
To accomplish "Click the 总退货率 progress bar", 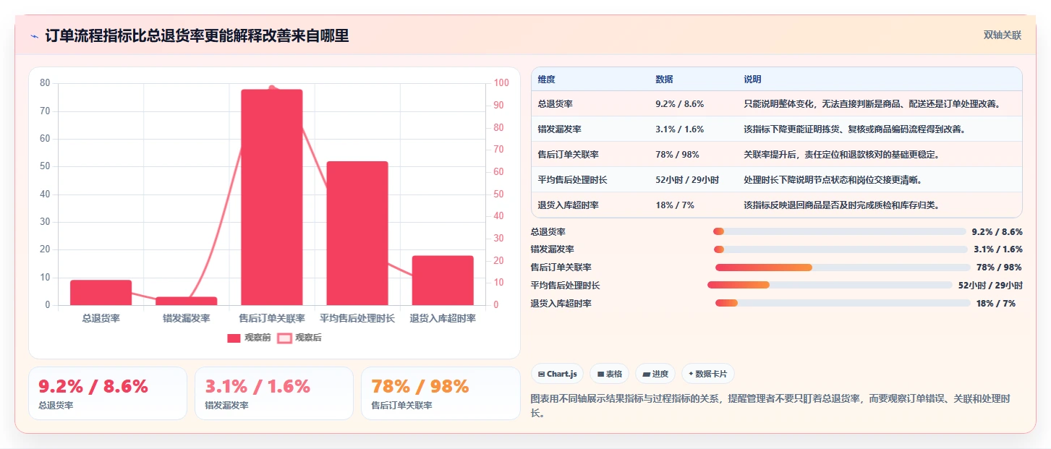I will pyautogui.click(x=840, y=231).
